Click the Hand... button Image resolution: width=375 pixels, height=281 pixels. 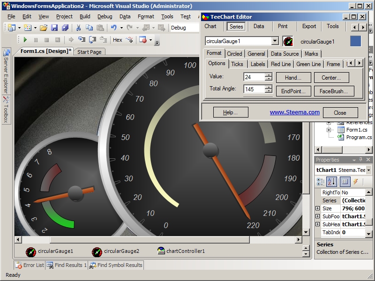point(293,78)
